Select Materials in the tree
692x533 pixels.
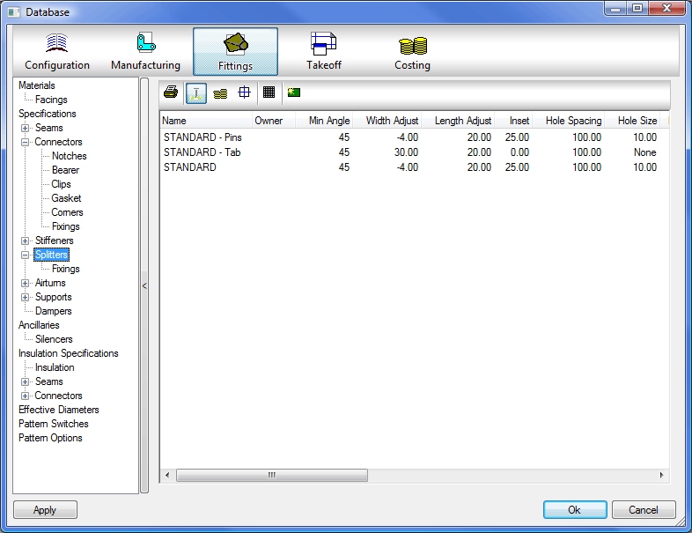click(x=37, y=85)
